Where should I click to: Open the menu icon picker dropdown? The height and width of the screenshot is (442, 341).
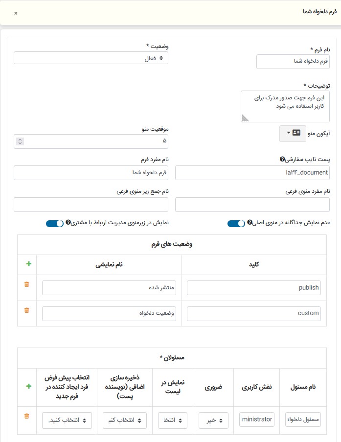point(293,133)
